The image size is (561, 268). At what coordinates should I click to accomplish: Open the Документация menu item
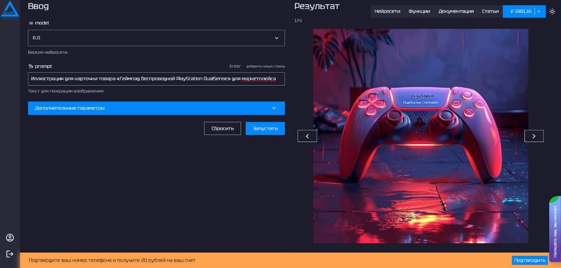[x=456, y=11]
